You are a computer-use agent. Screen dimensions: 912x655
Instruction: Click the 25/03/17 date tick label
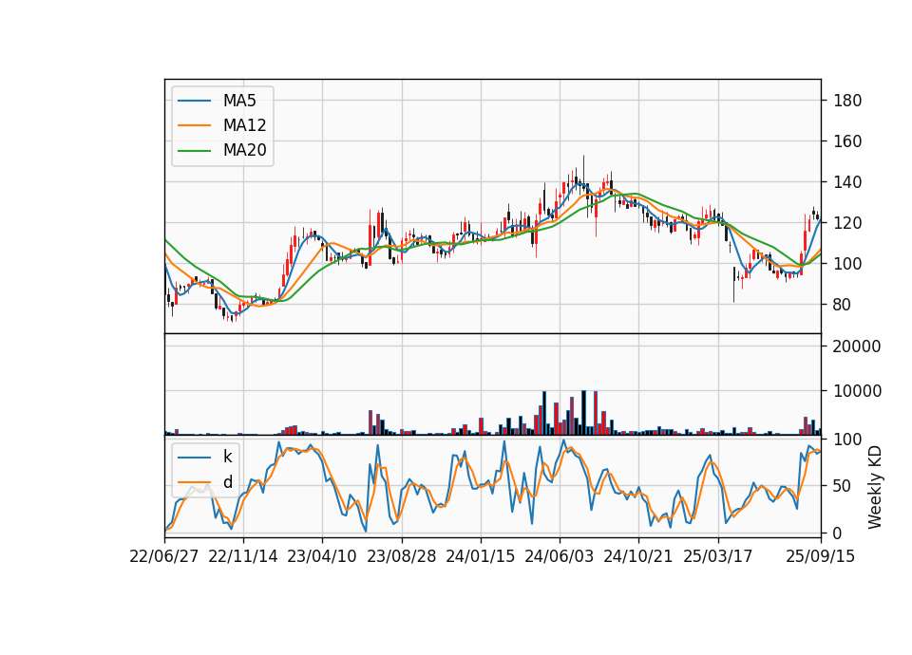(718, 556)
